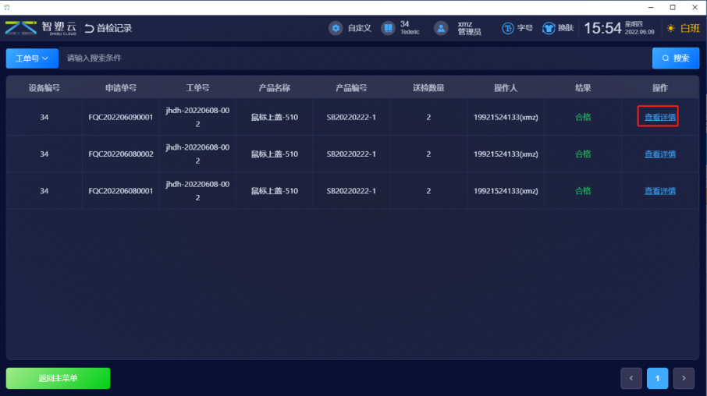The image size is (707, 396).
Task: Click the 申请单号 column header
Action: pos(121,88)
